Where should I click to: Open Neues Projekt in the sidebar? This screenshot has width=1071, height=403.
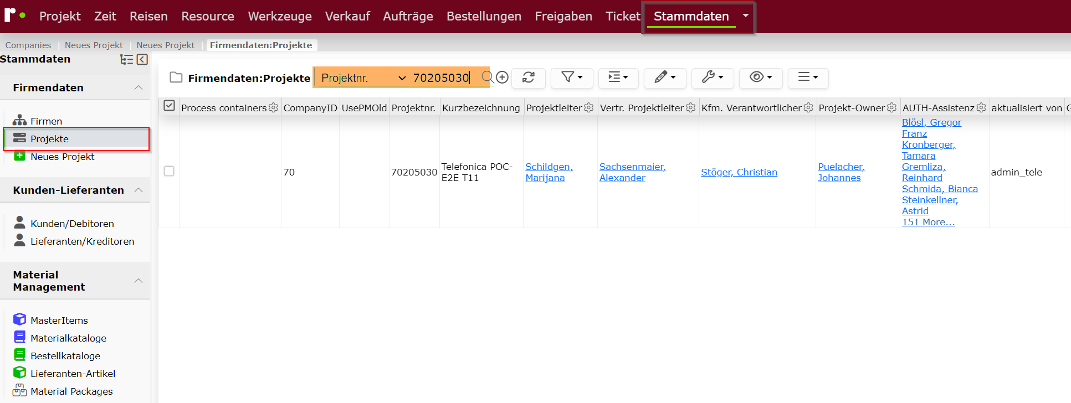(x=62, y=157)
